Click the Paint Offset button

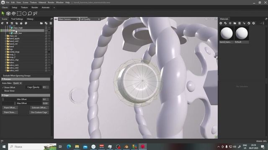(x=10, y=107)
